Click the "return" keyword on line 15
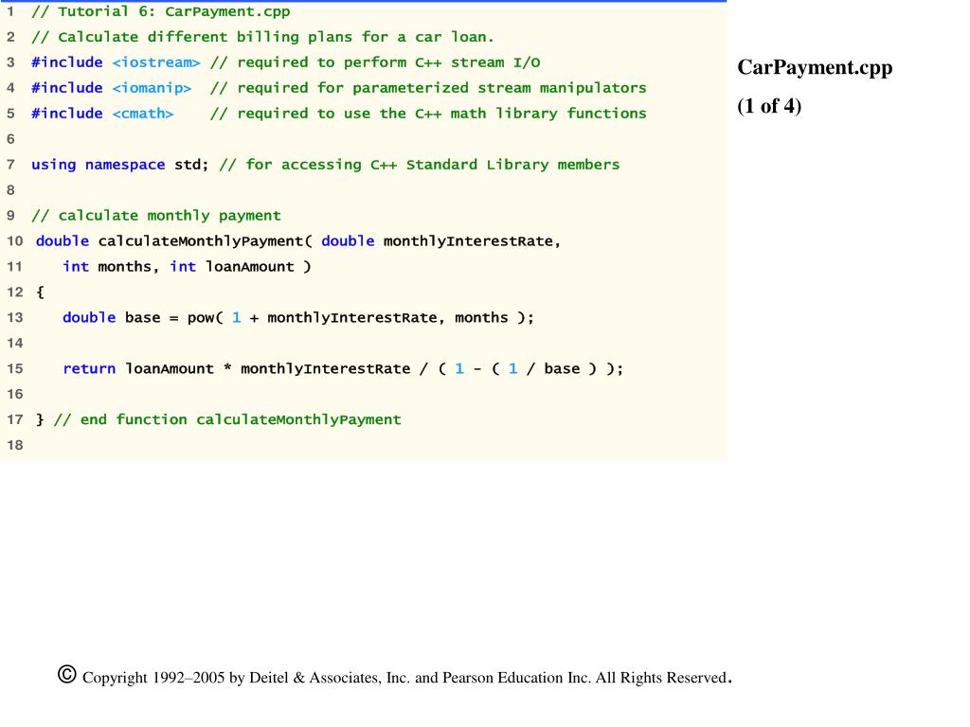 pos(89,369)
